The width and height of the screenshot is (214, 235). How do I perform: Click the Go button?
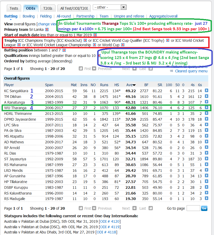pos(204,208)
